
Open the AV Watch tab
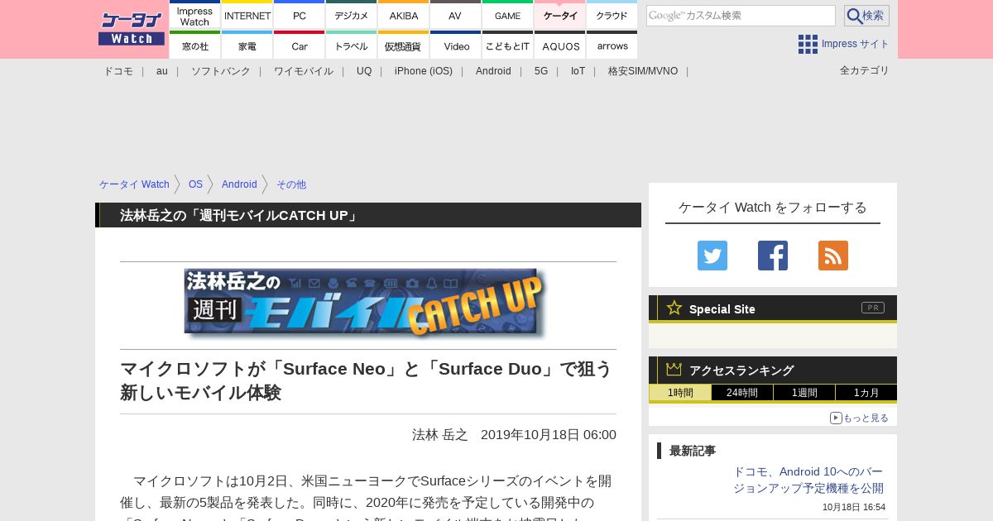point(456,15)
